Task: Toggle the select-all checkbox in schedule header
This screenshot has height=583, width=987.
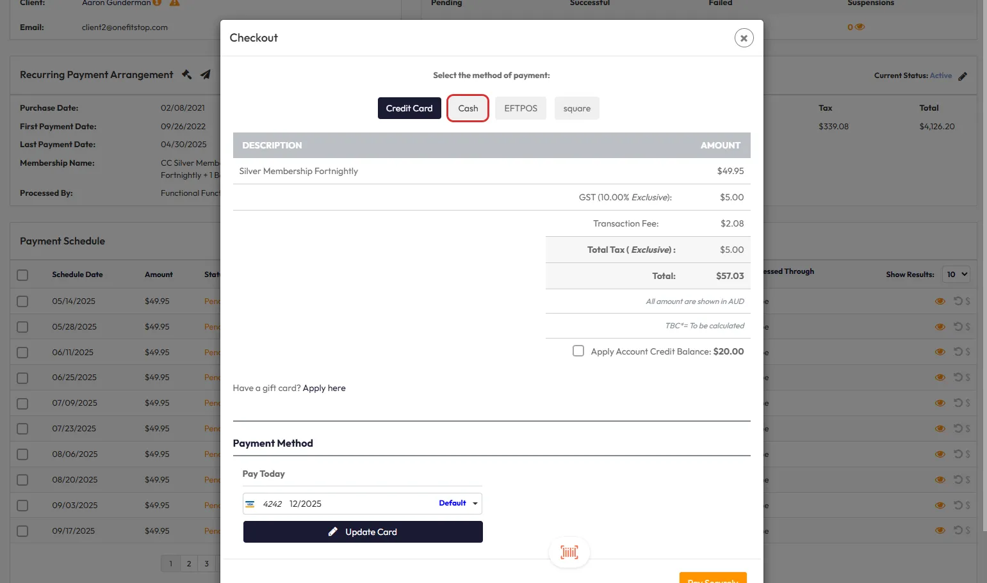Action: pos(22,275)
